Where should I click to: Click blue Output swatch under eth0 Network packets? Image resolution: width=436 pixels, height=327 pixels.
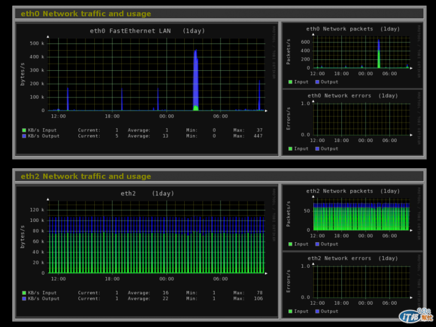317,82
